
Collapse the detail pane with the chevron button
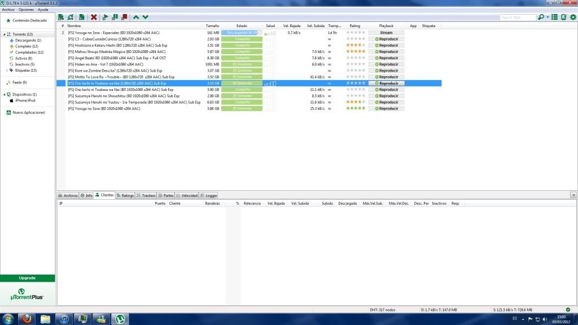point(573,195)
